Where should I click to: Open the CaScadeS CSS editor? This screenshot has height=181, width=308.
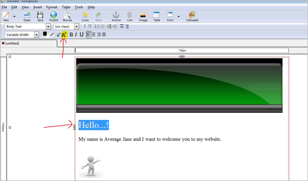coord(192,15)
